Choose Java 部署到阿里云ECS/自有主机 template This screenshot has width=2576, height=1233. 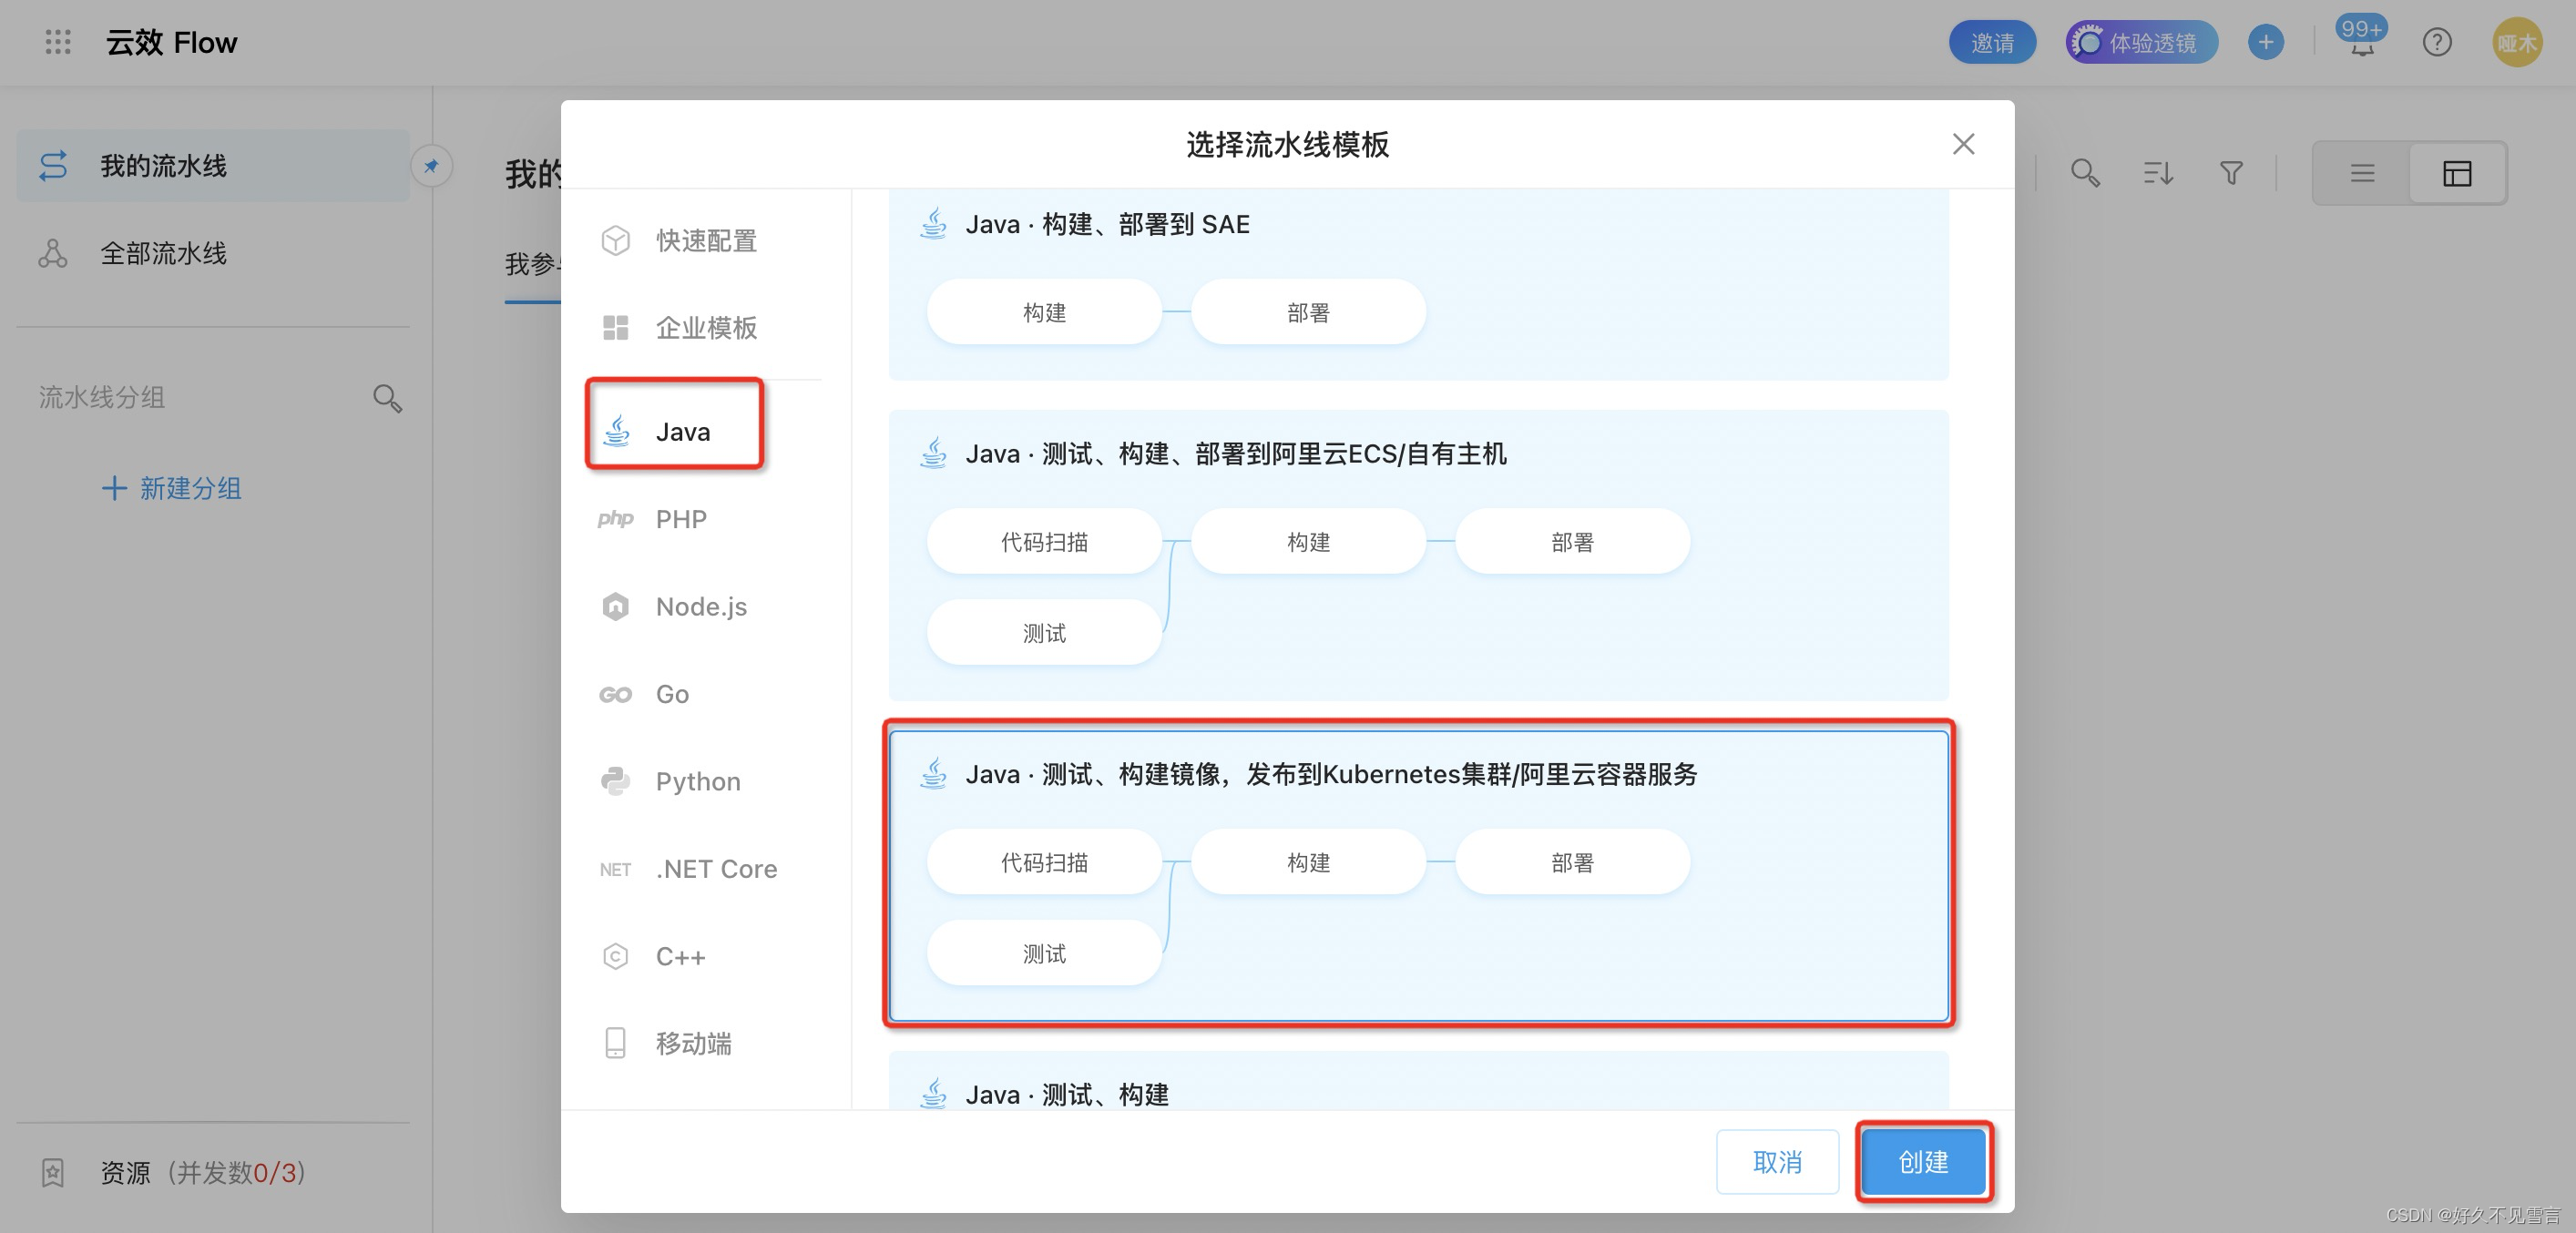pos(1418,555)
